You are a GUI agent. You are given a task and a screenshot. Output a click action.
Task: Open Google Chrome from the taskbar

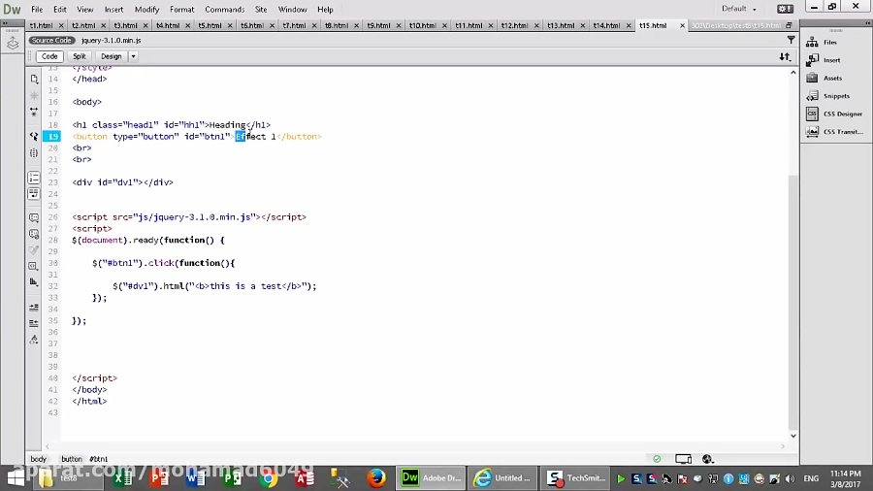269,478
